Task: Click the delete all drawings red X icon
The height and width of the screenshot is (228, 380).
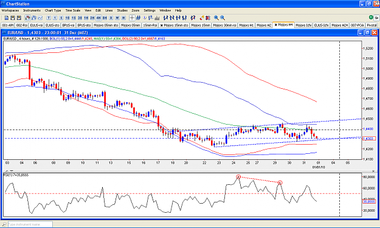Action: (x=208, y=18)
